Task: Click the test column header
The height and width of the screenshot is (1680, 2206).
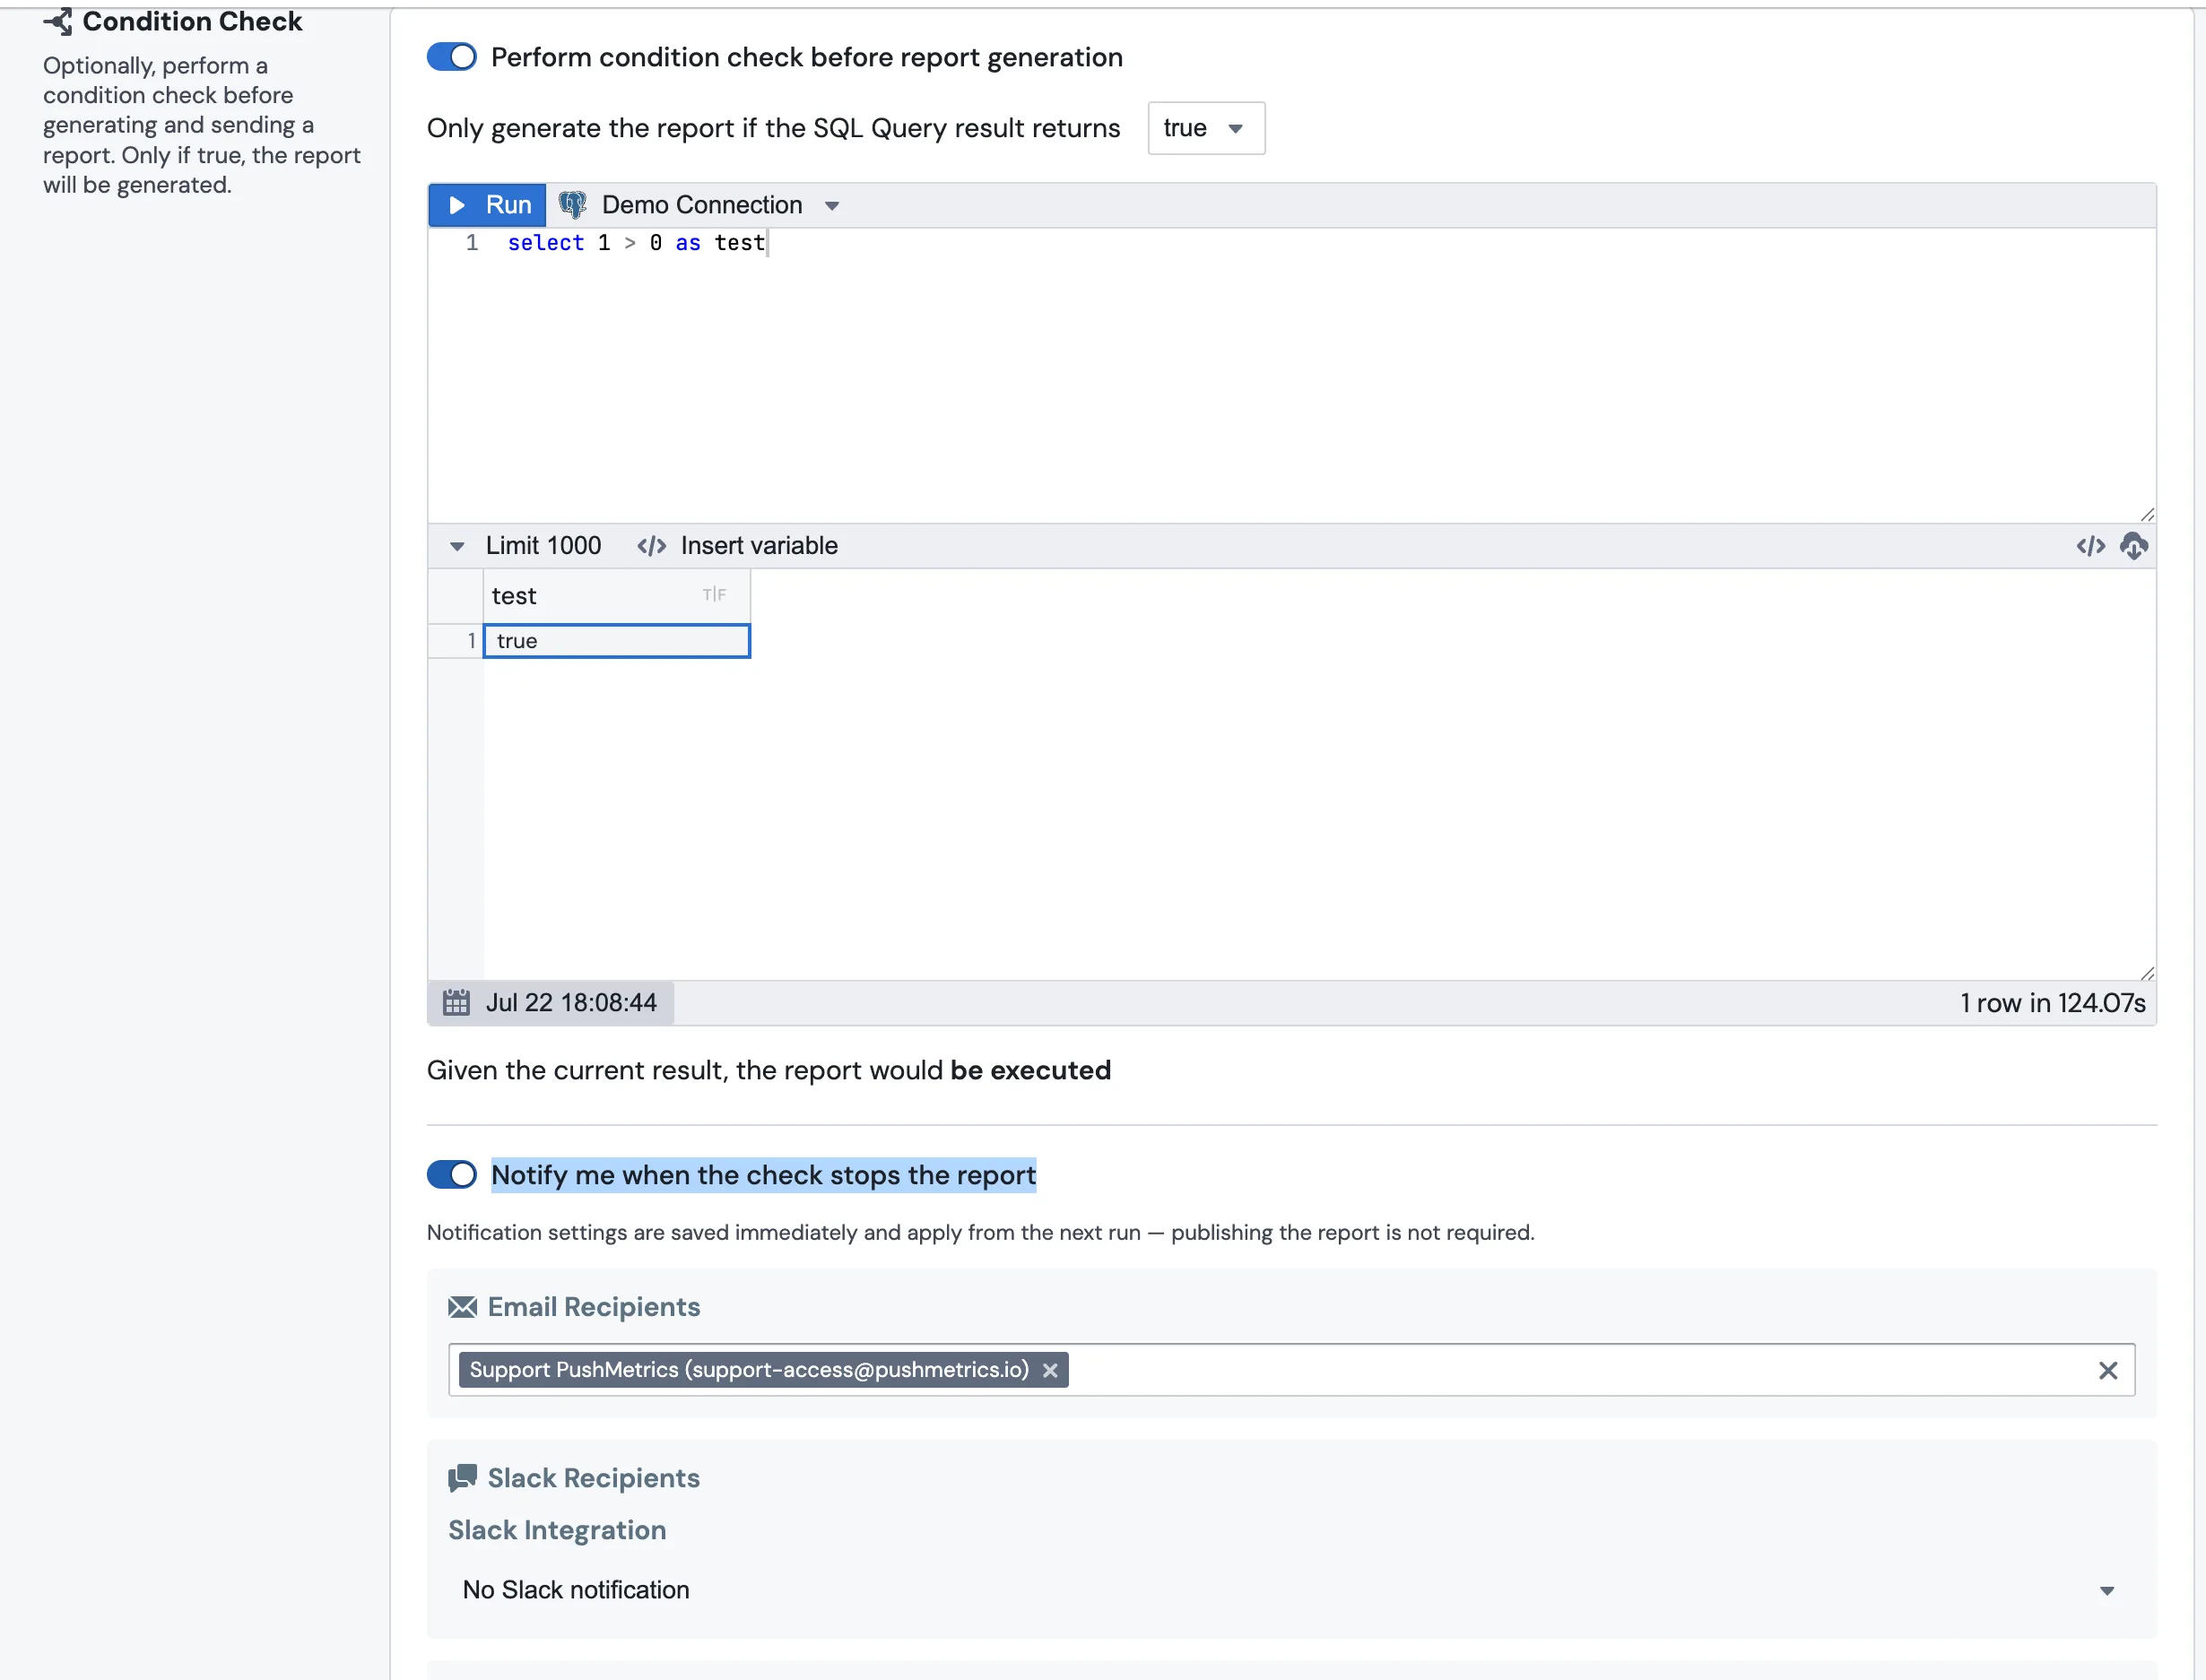Action: coord(616,596)
